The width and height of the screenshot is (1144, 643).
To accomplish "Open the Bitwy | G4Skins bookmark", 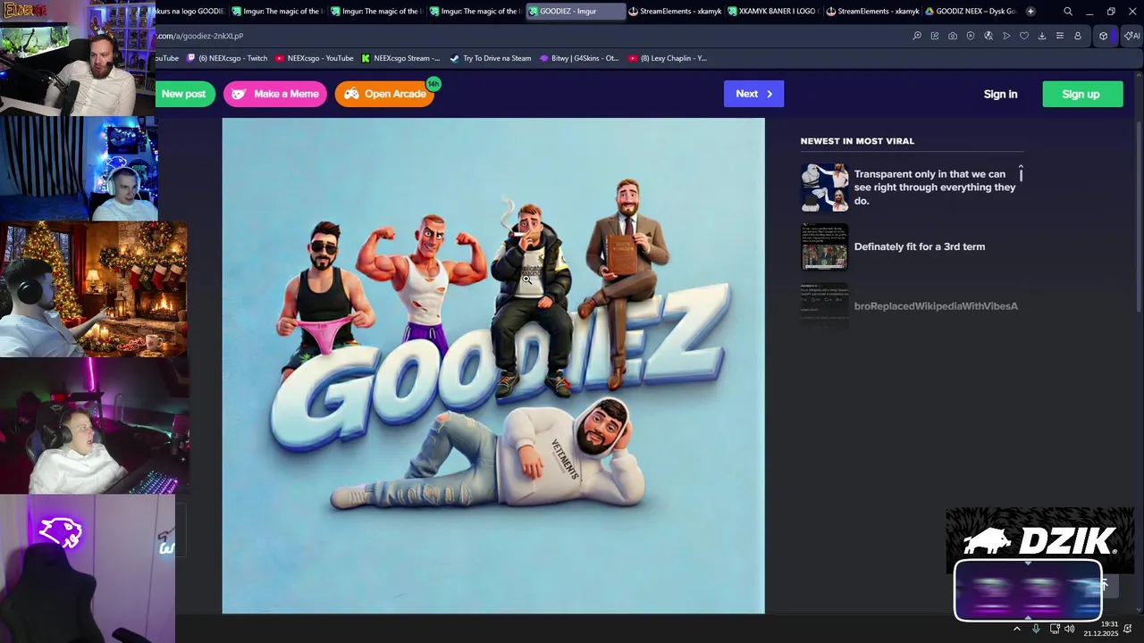I will pyautogui.click(x=579, y=58).
